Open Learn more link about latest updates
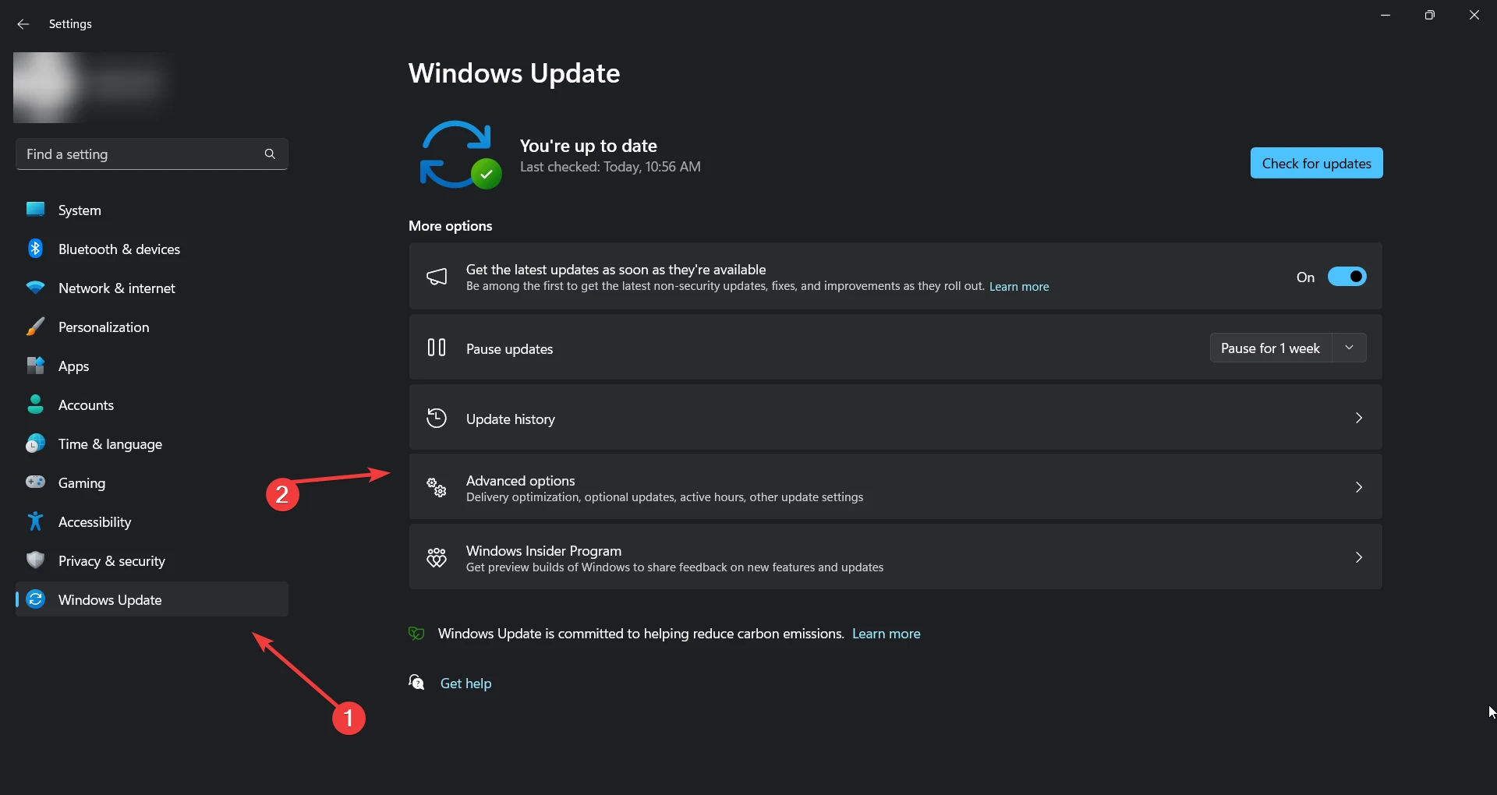Screen dimensions: 1497x795 pyautogui.click(x=1019, y=287)
